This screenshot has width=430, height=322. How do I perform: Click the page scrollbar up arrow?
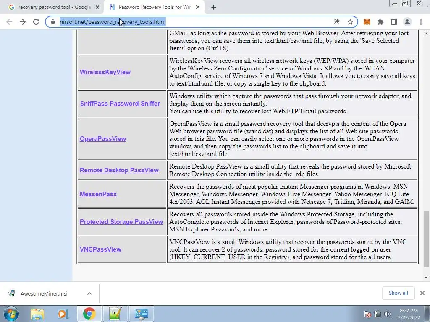(426, 34)
